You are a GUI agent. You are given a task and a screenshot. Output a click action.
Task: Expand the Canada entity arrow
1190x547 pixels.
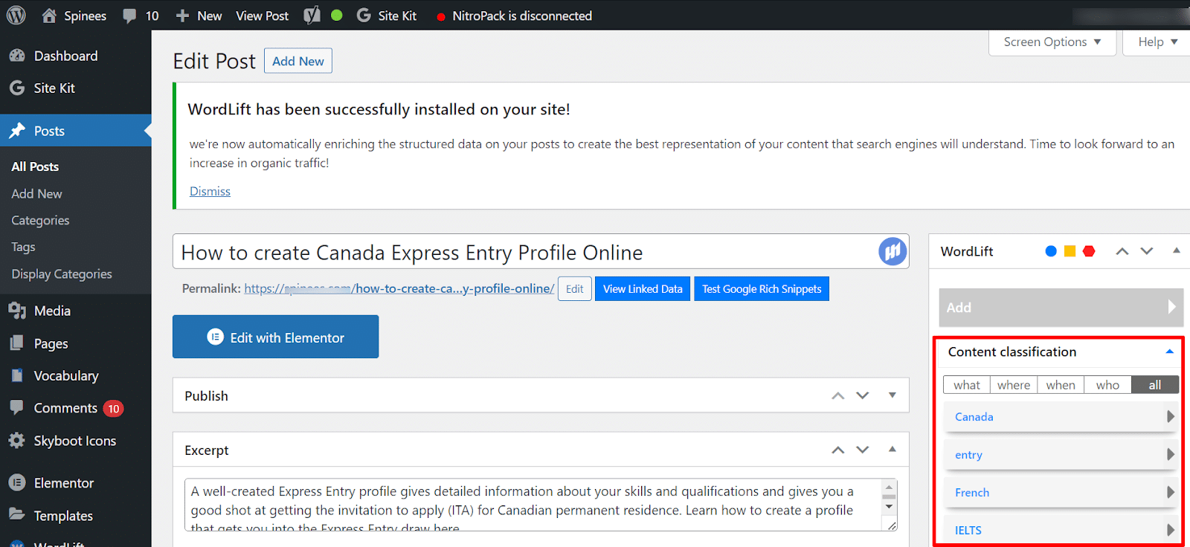point(1171,417)
